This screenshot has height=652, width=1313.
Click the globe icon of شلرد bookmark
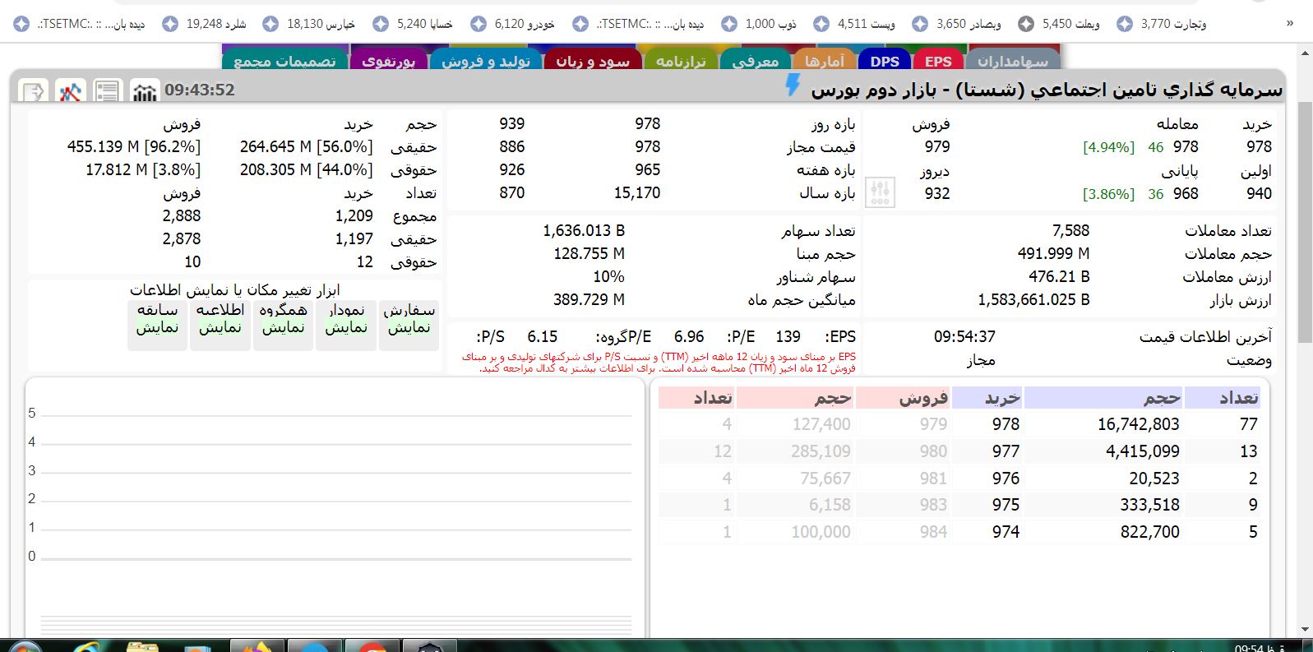[170, 24]
